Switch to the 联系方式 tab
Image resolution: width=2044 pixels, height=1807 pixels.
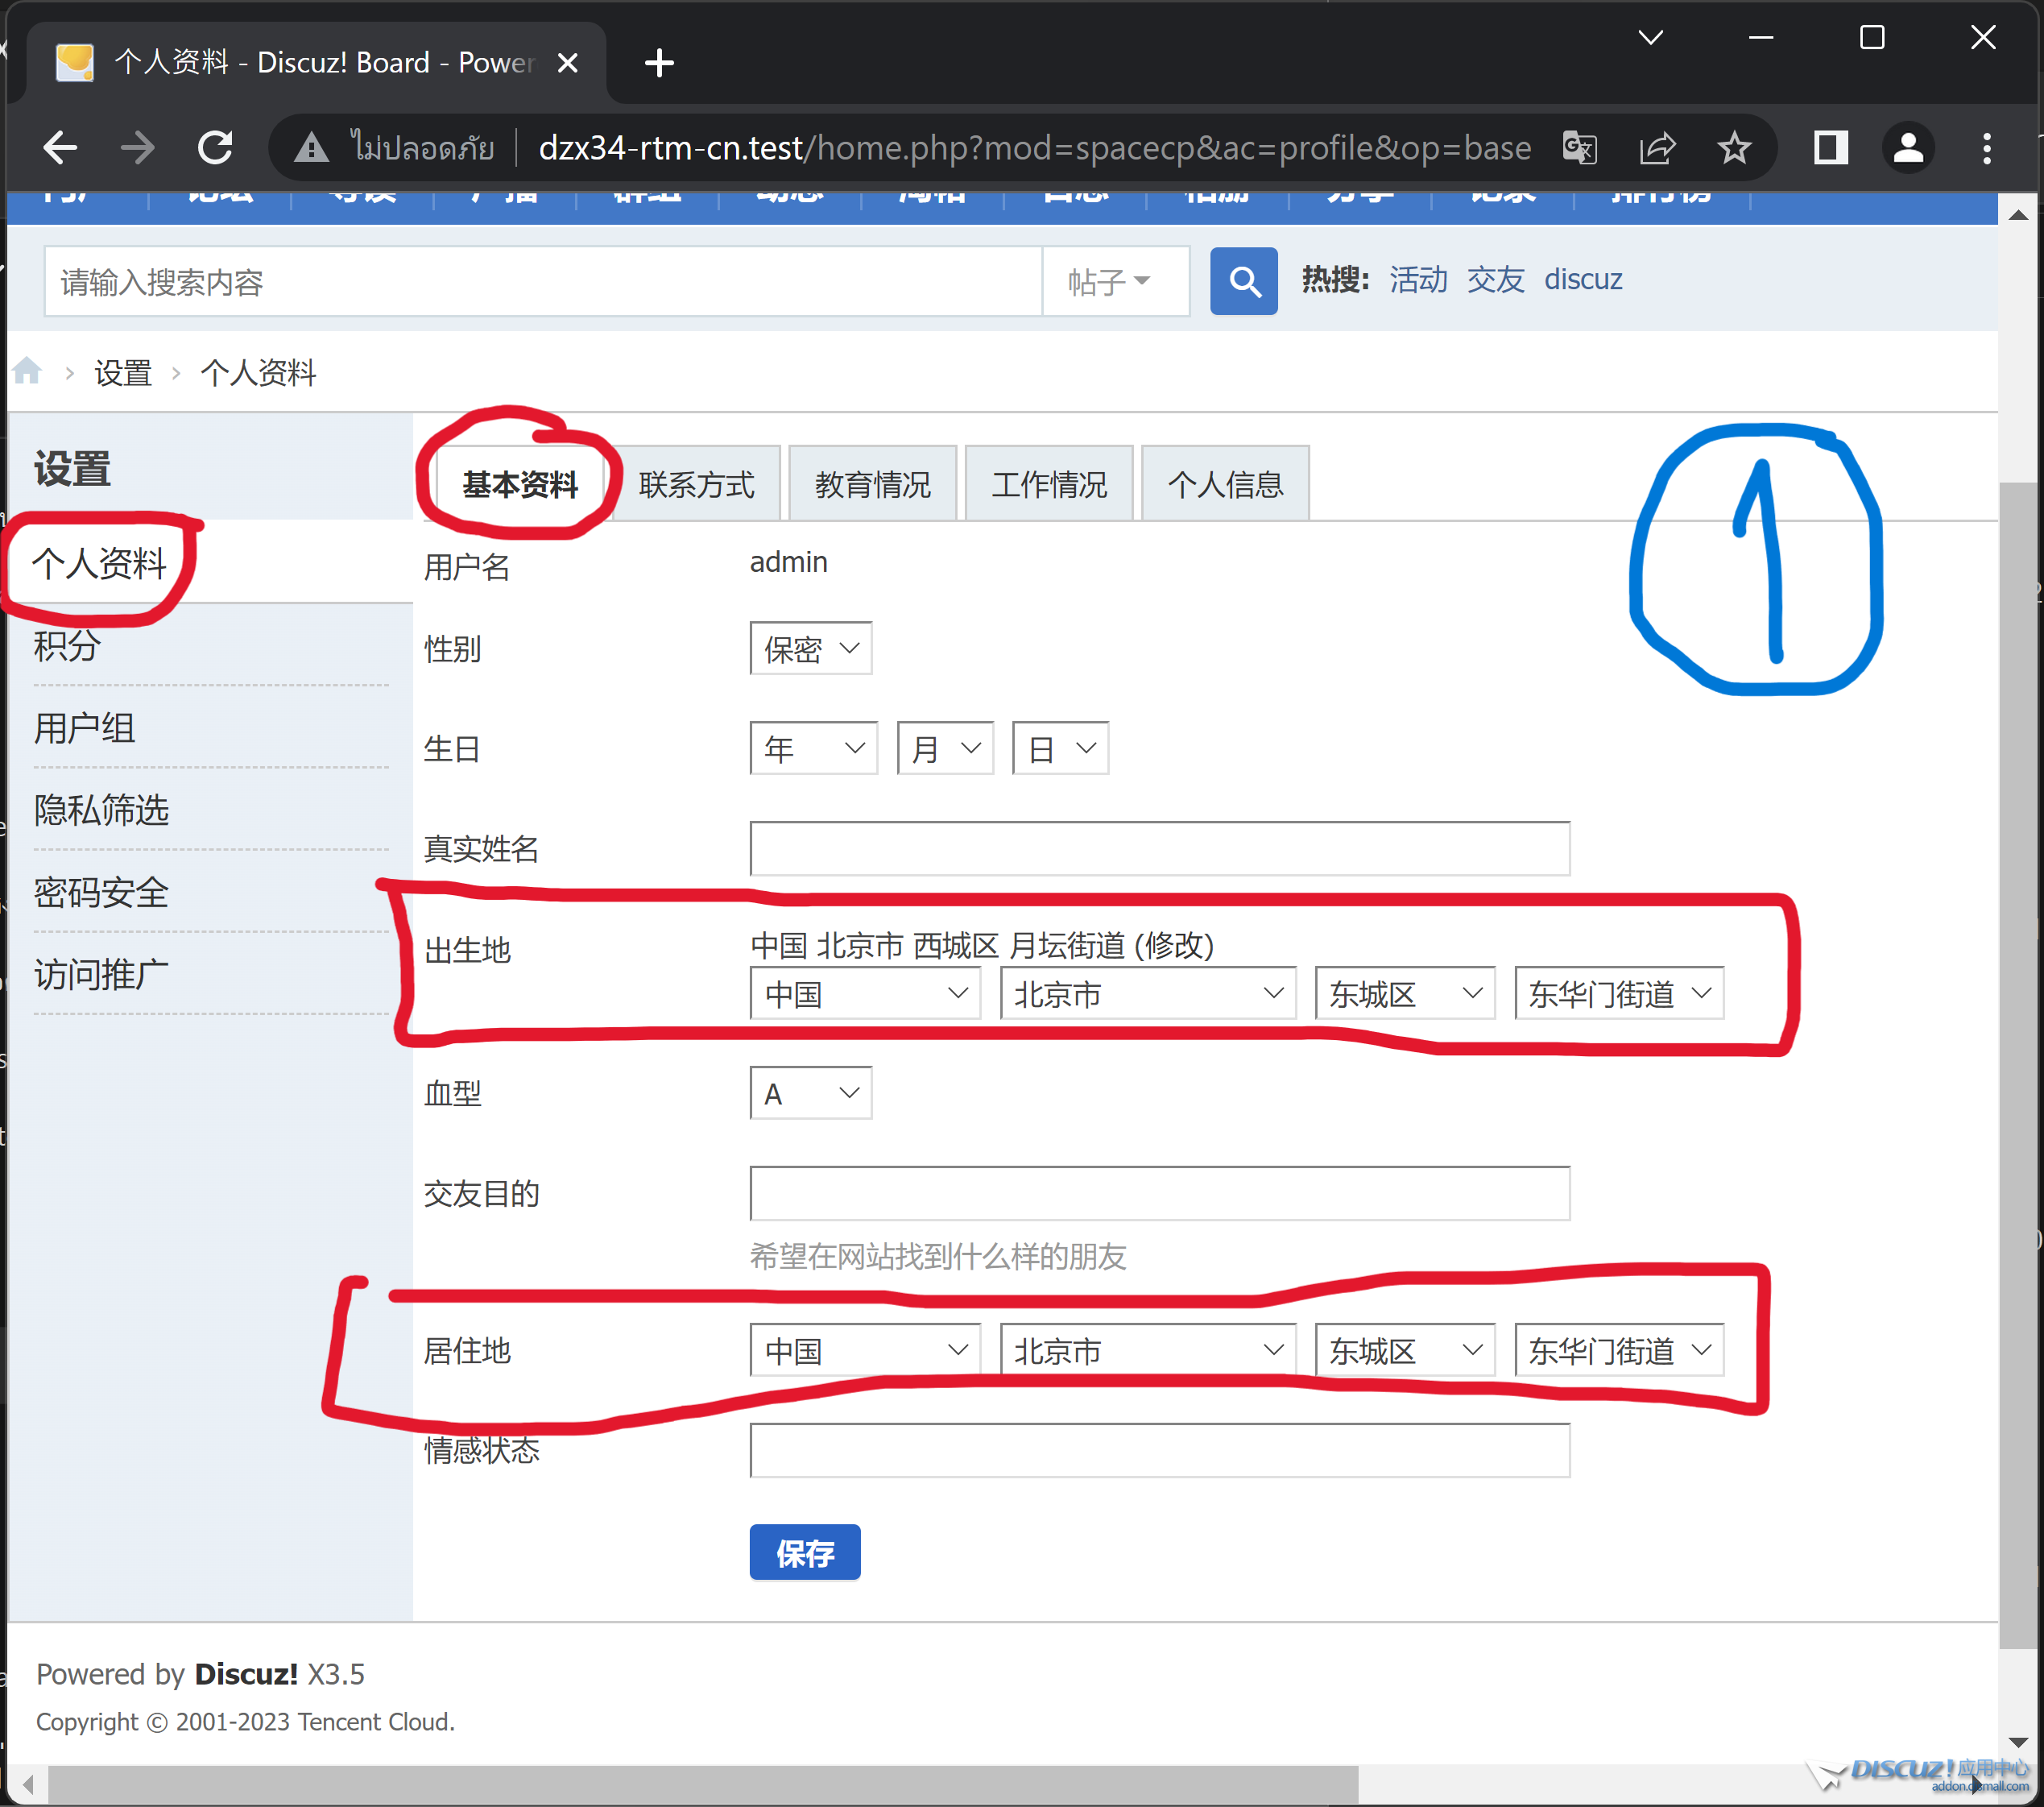tap(696, 484)
